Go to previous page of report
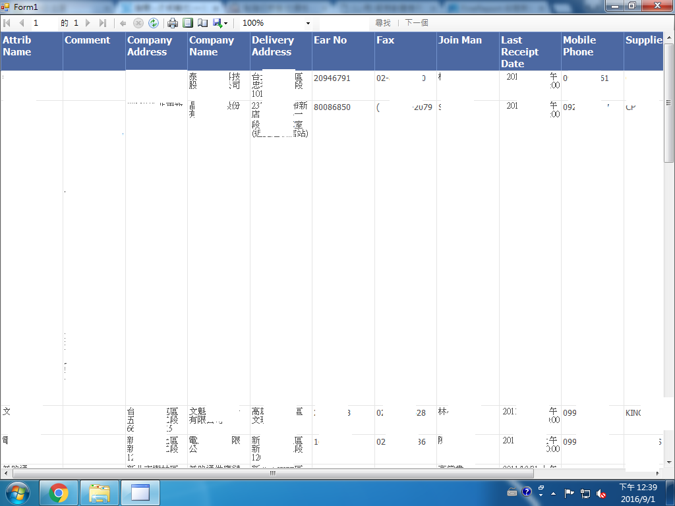Viewport: 675px width, 506px height. (x=21, y=23)
